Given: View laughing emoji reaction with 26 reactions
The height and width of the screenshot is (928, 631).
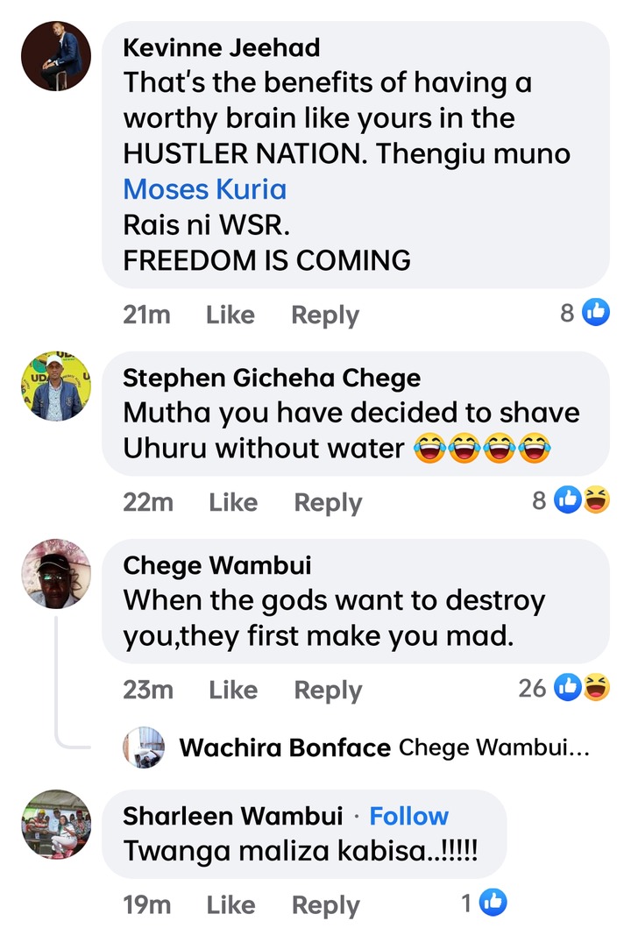Looking at the screenshot, I should (x=597, y=688).
